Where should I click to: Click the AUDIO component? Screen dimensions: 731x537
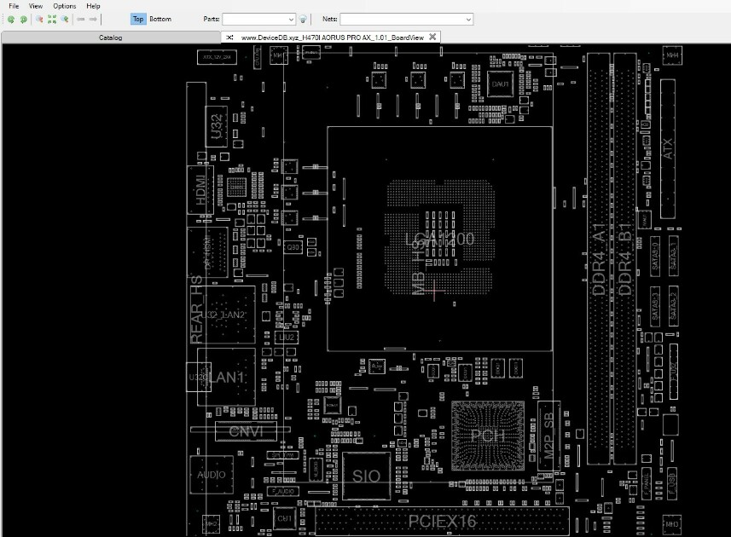click(x=212, y=475)
